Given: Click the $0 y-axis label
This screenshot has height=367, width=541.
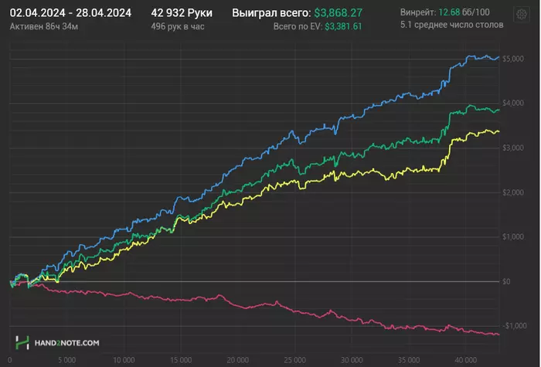Looking at the screenshot, I should (x=506, y=281).
